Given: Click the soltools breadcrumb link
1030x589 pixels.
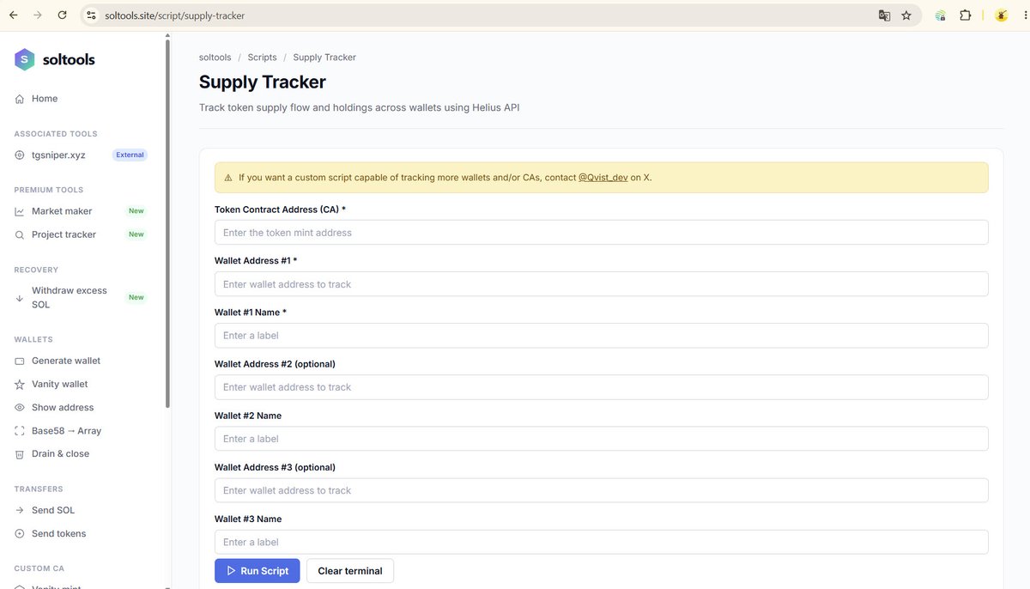Looking at the screenshot, I should click(x=215, y=58).
